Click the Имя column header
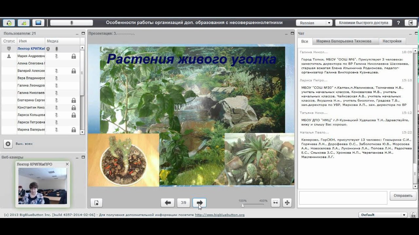 [31, 41]
